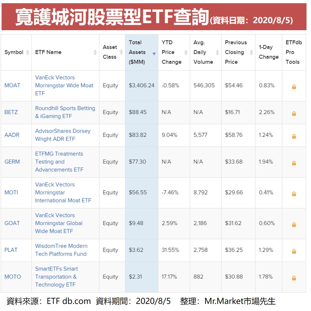Screen dimensions: 311x311
Task: Click the ETFdb Pro Tools column header
Action: [294, 52]
